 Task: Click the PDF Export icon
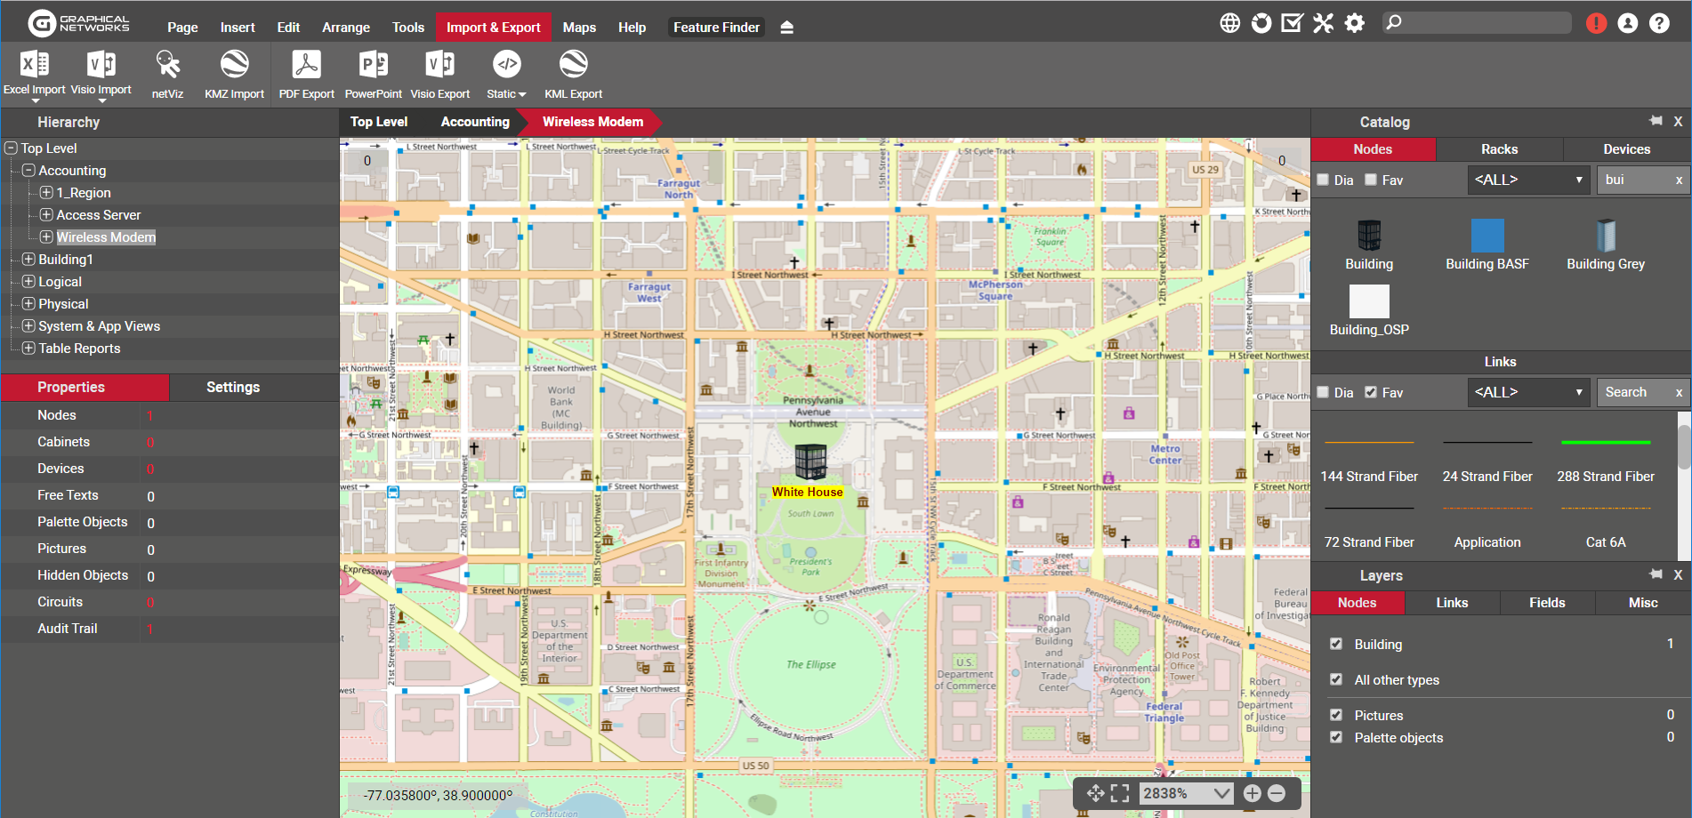[x=306, y=65]
